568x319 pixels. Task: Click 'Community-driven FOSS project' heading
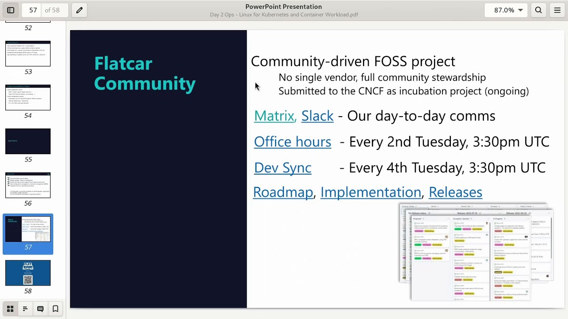coord(353,61)
